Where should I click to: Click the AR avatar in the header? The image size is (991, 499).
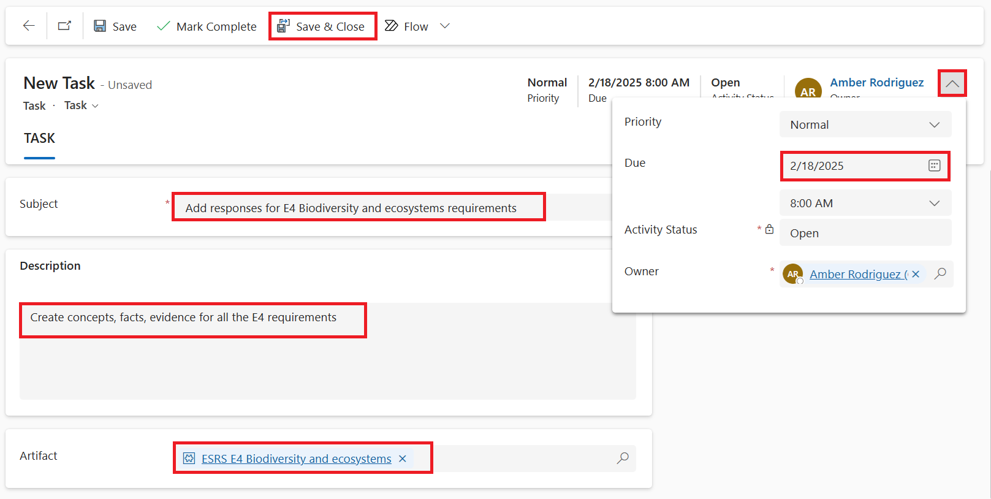pos(808,90)
